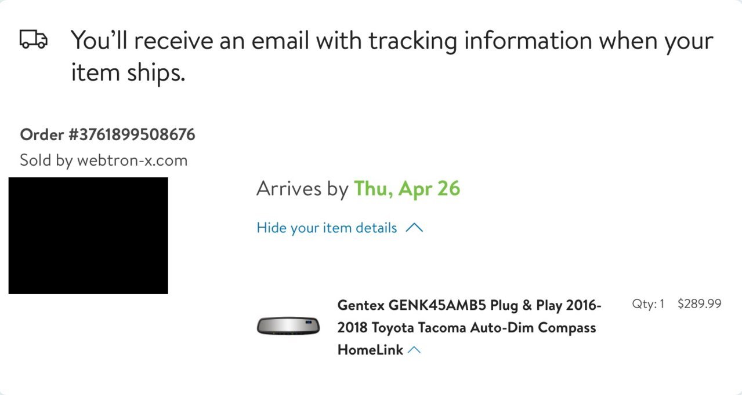Collapse item details using the blue chevron
The image size is (742, 395).
click(414, 228)
